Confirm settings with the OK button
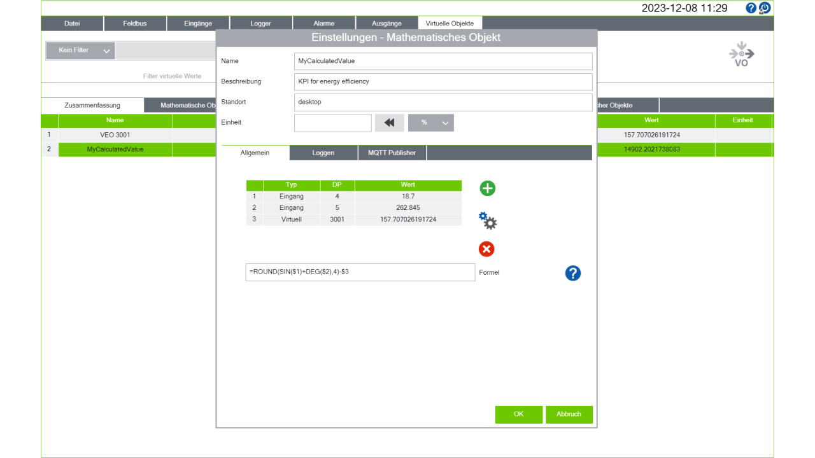 click(519, 414)
